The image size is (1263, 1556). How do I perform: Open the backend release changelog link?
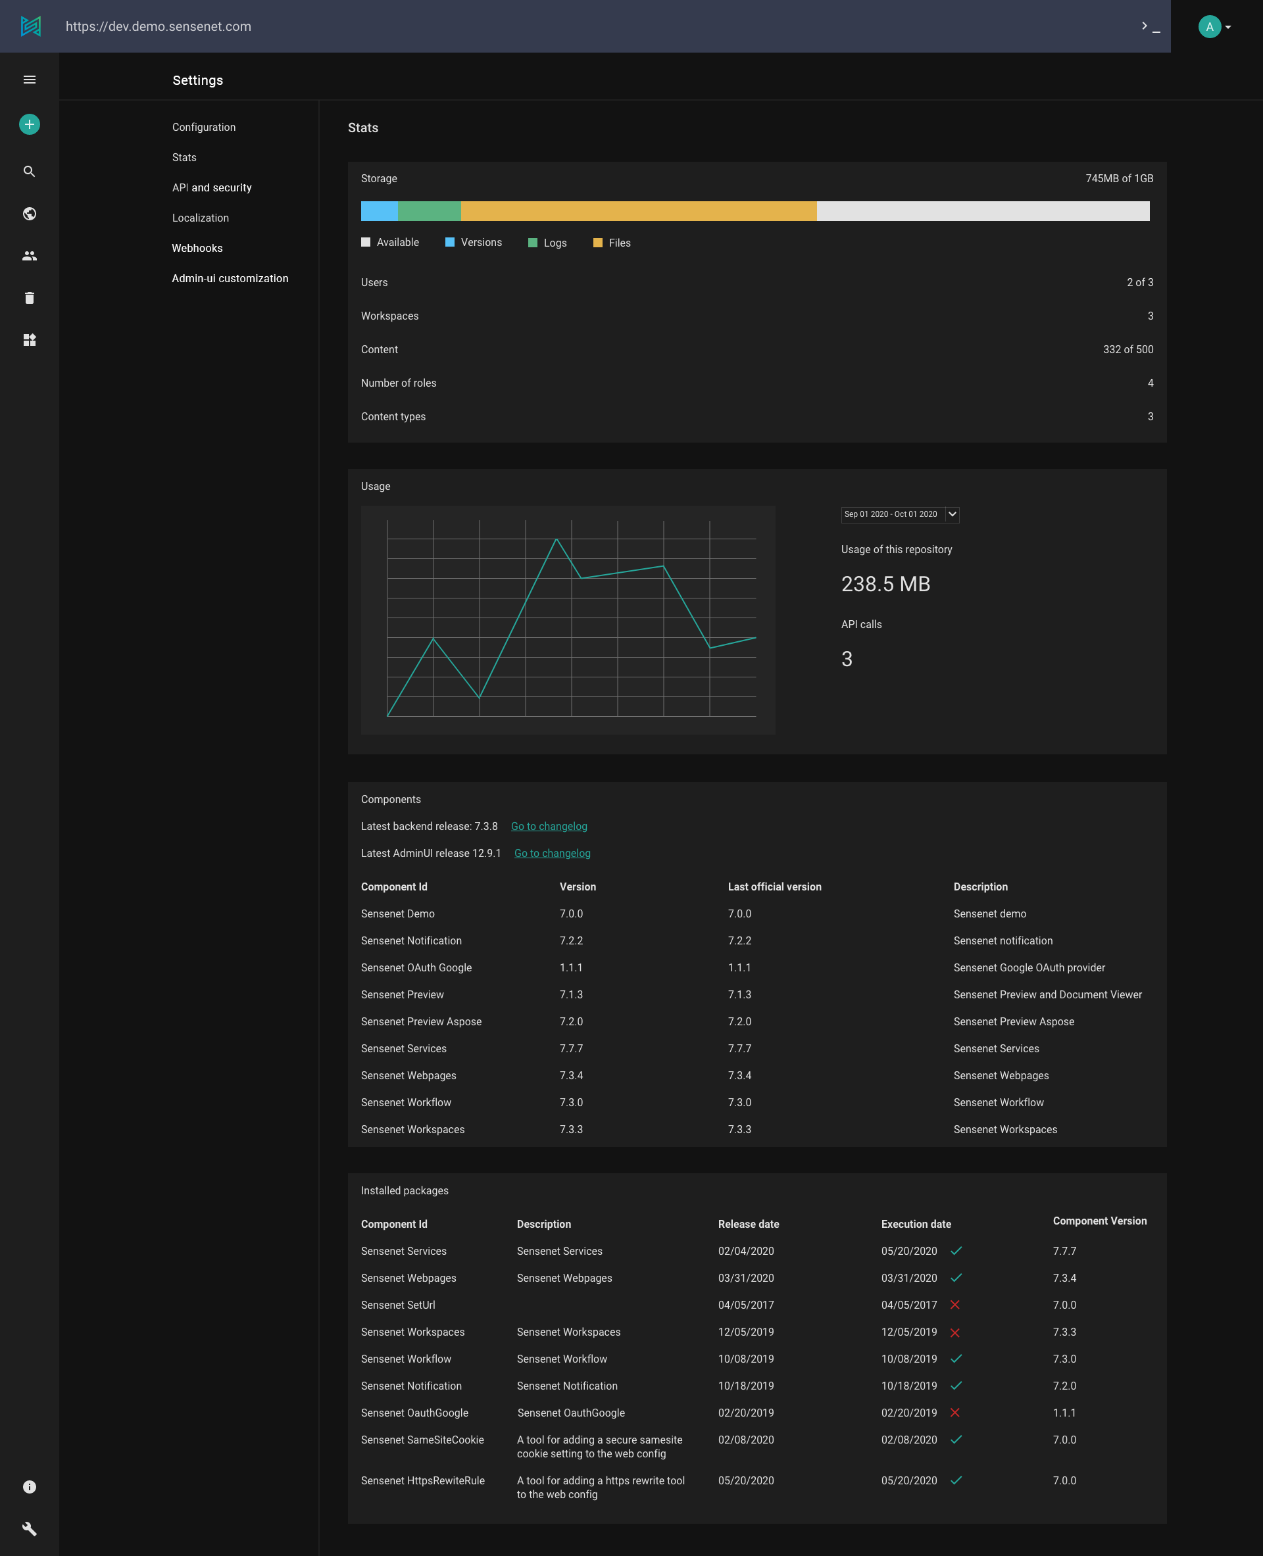tap(549, 825)
